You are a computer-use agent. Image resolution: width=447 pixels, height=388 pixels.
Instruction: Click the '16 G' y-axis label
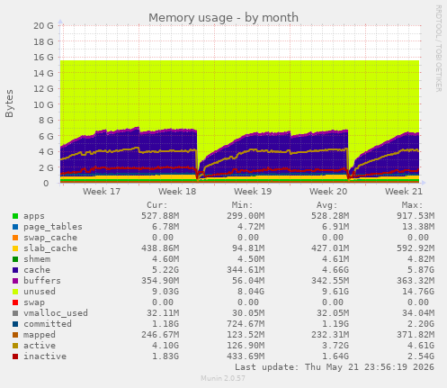(43, 58)
